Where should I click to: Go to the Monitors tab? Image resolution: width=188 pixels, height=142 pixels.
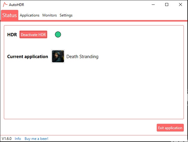coord(49,15)
